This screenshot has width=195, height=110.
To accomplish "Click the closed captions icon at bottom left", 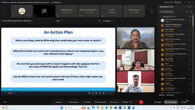I will [x=5, y=102].
